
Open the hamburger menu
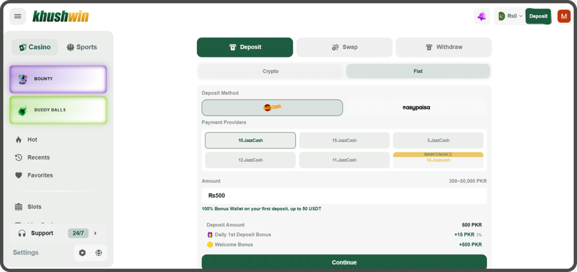(17, 16)
